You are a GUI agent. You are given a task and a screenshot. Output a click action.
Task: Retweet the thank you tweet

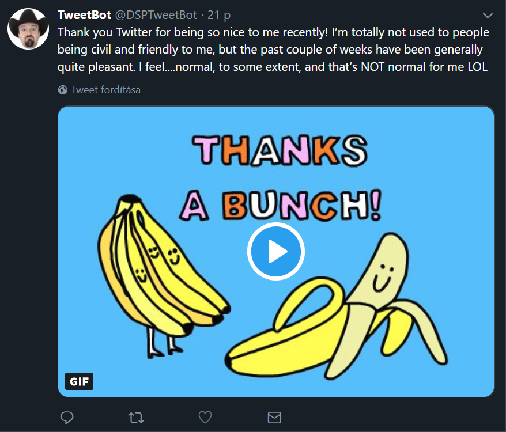(x=136, y=418)
